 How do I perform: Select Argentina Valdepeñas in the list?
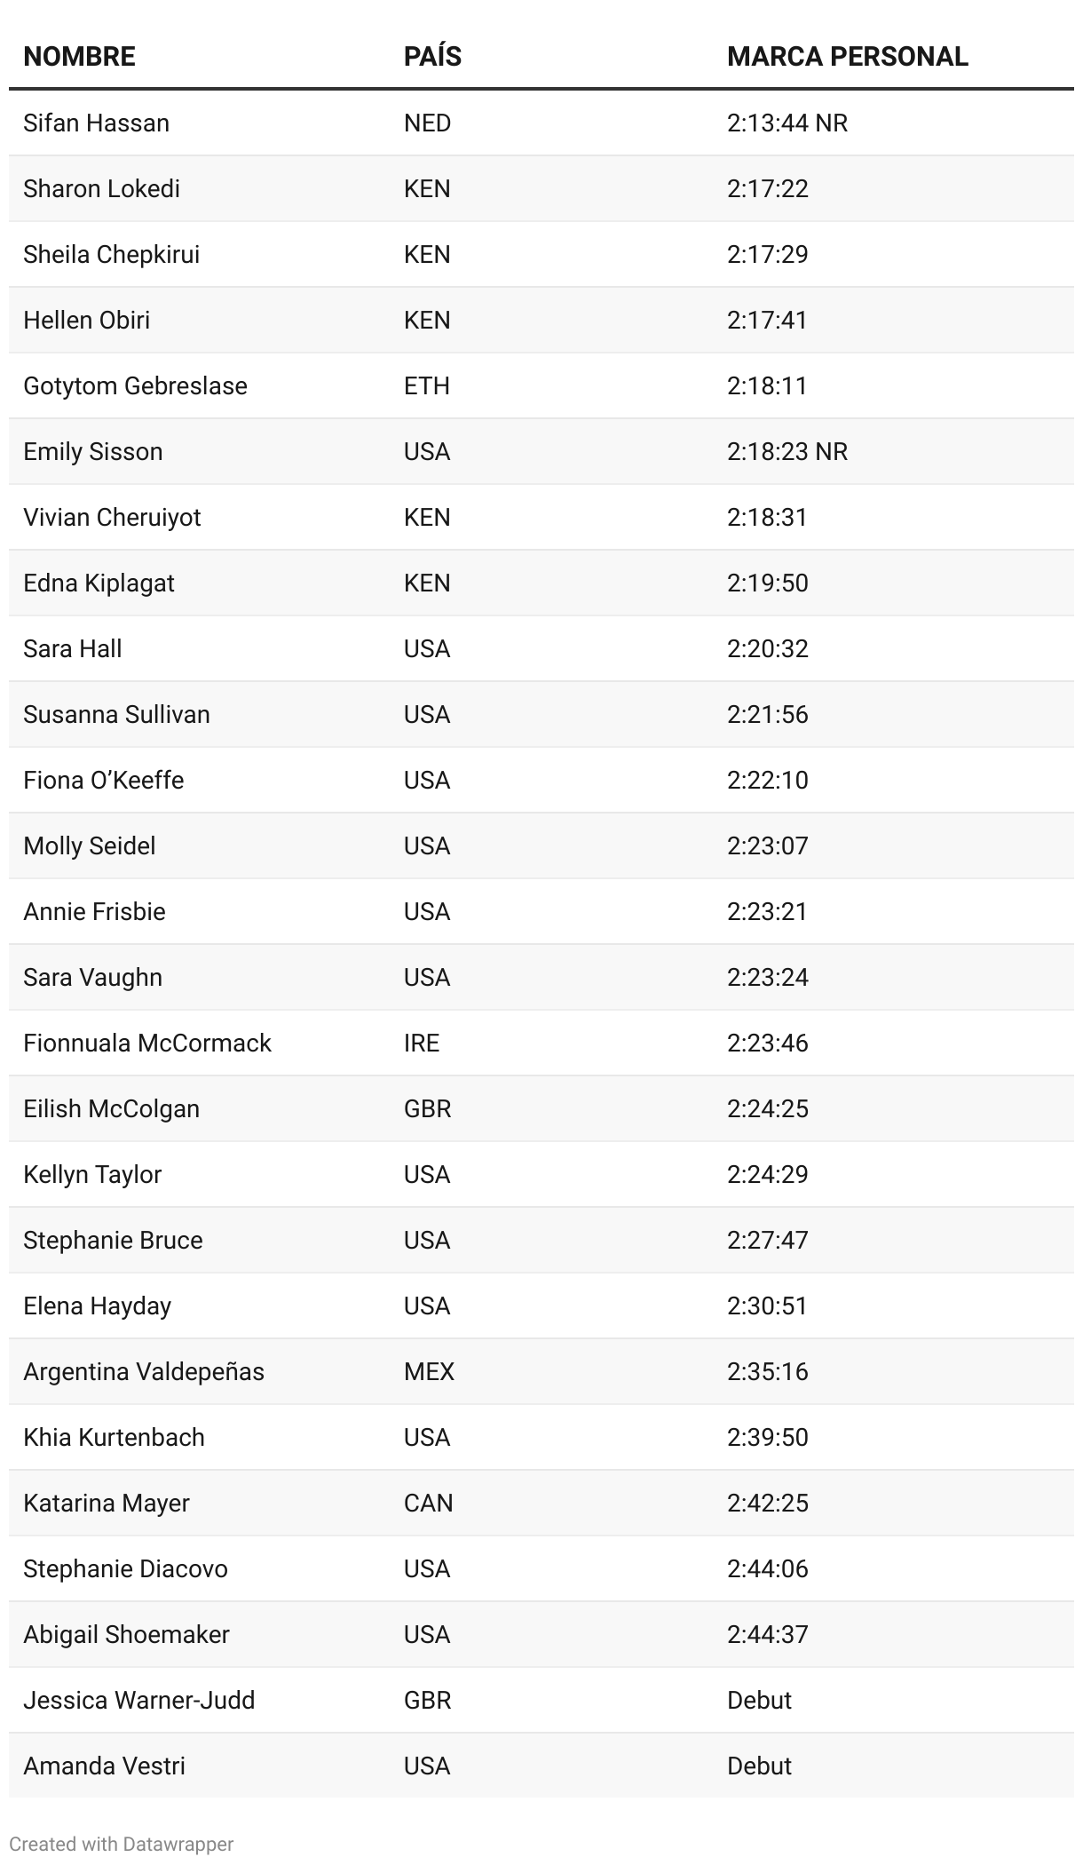point(143,1371)
